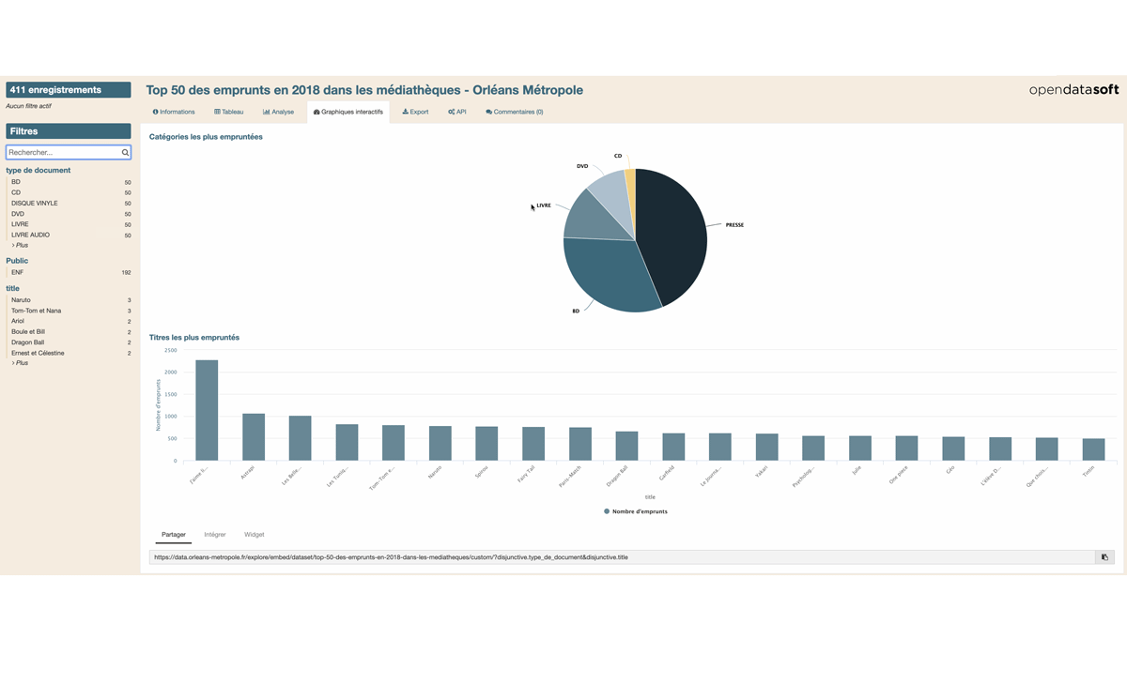Switch to the Intégrer sharing option
The width and height of the screenshot is (1127, 684).
215,535
